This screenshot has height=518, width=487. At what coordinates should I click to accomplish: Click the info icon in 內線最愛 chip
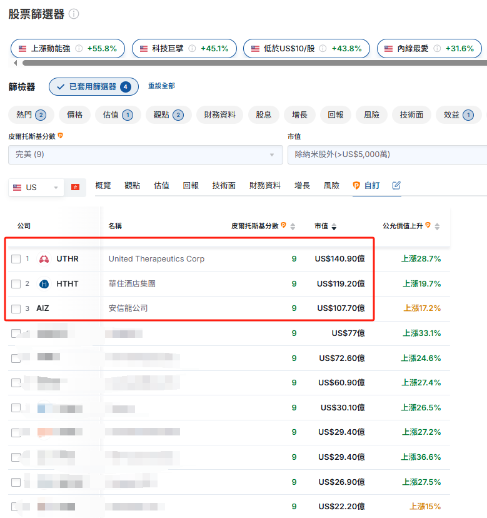(x=437, y=49)
